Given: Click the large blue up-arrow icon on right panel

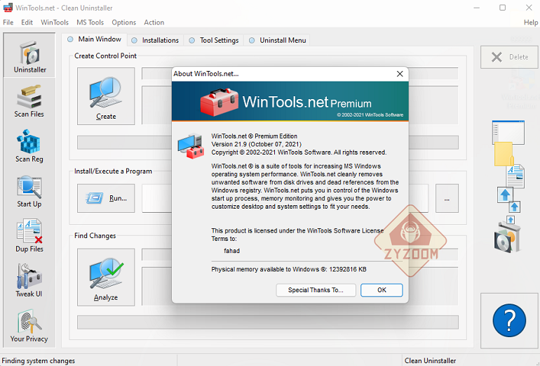Looking at the screenshot, I should click(x=505, y=195).
